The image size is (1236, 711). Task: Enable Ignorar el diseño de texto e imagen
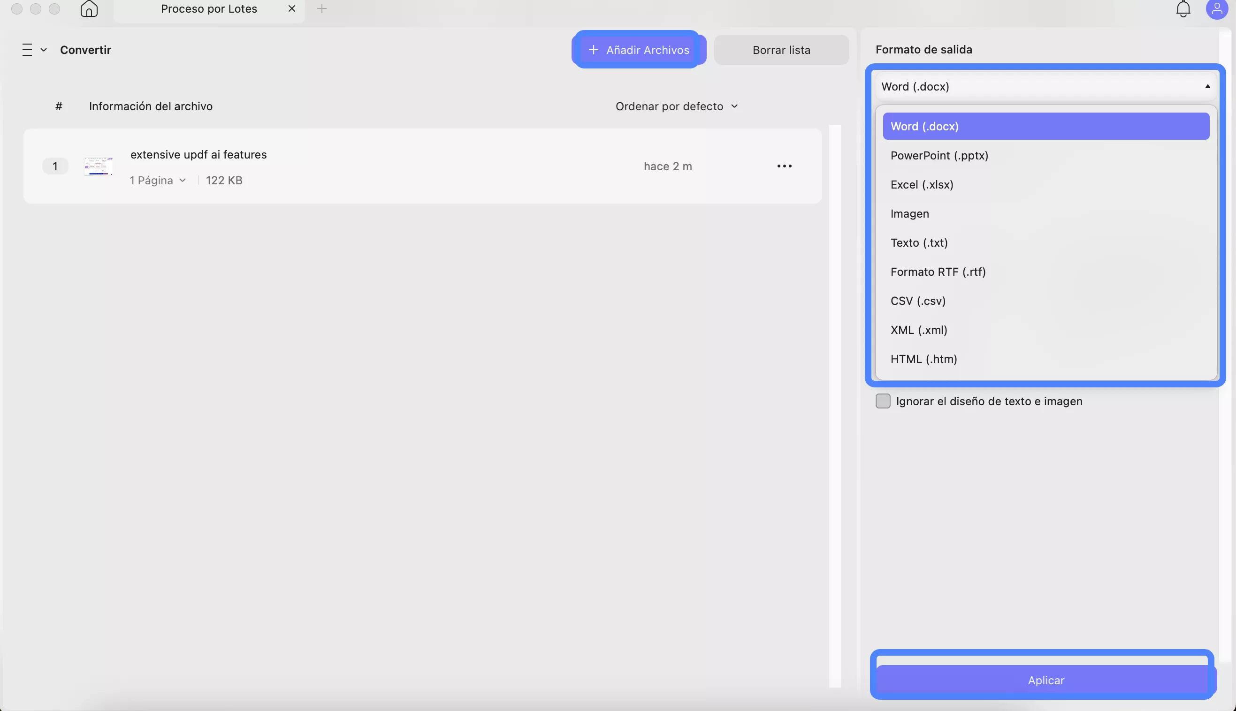tap(883, 401)
